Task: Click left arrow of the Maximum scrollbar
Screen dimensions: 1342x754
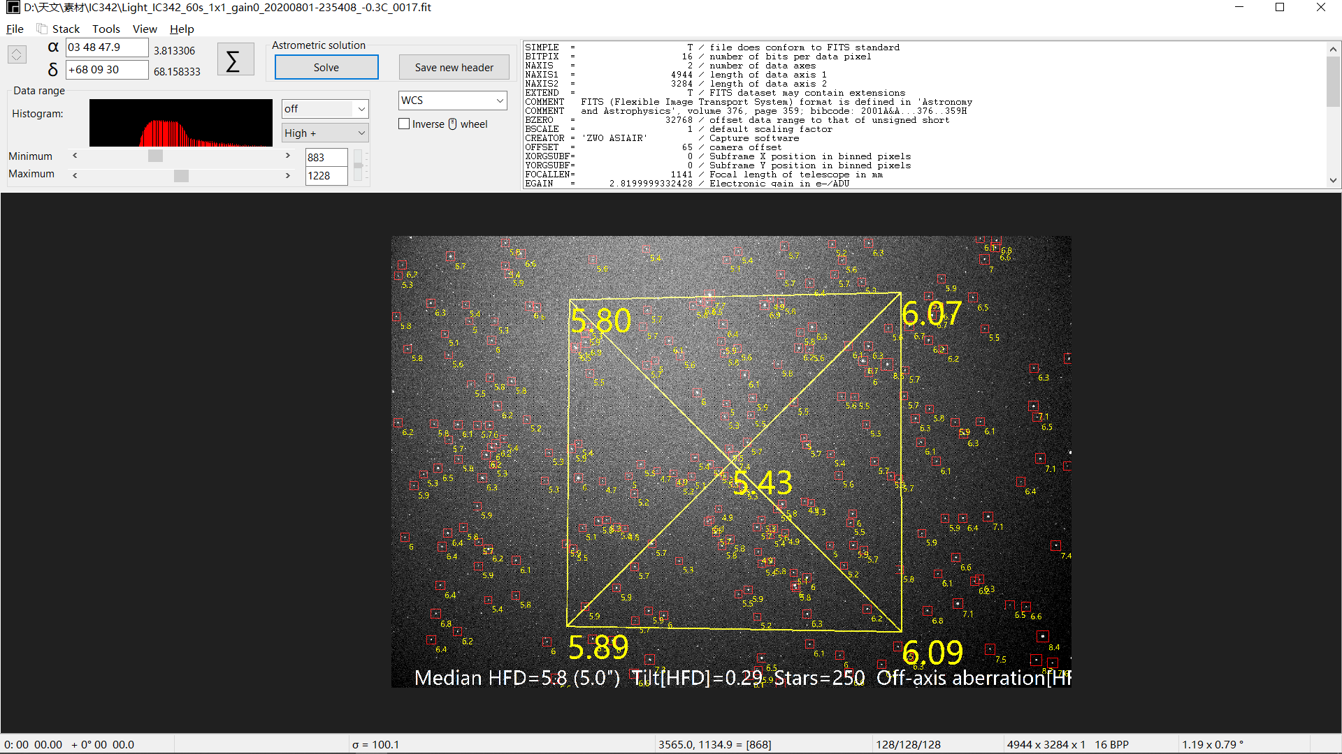Action: pyautogui.click(x=75, y=175)
